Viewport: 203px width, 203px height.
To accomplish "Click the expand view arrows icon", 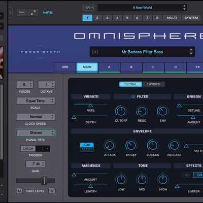I will click(x=33, y=13).
